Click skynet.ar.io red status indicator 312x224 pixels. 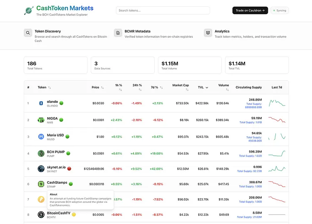69,169
